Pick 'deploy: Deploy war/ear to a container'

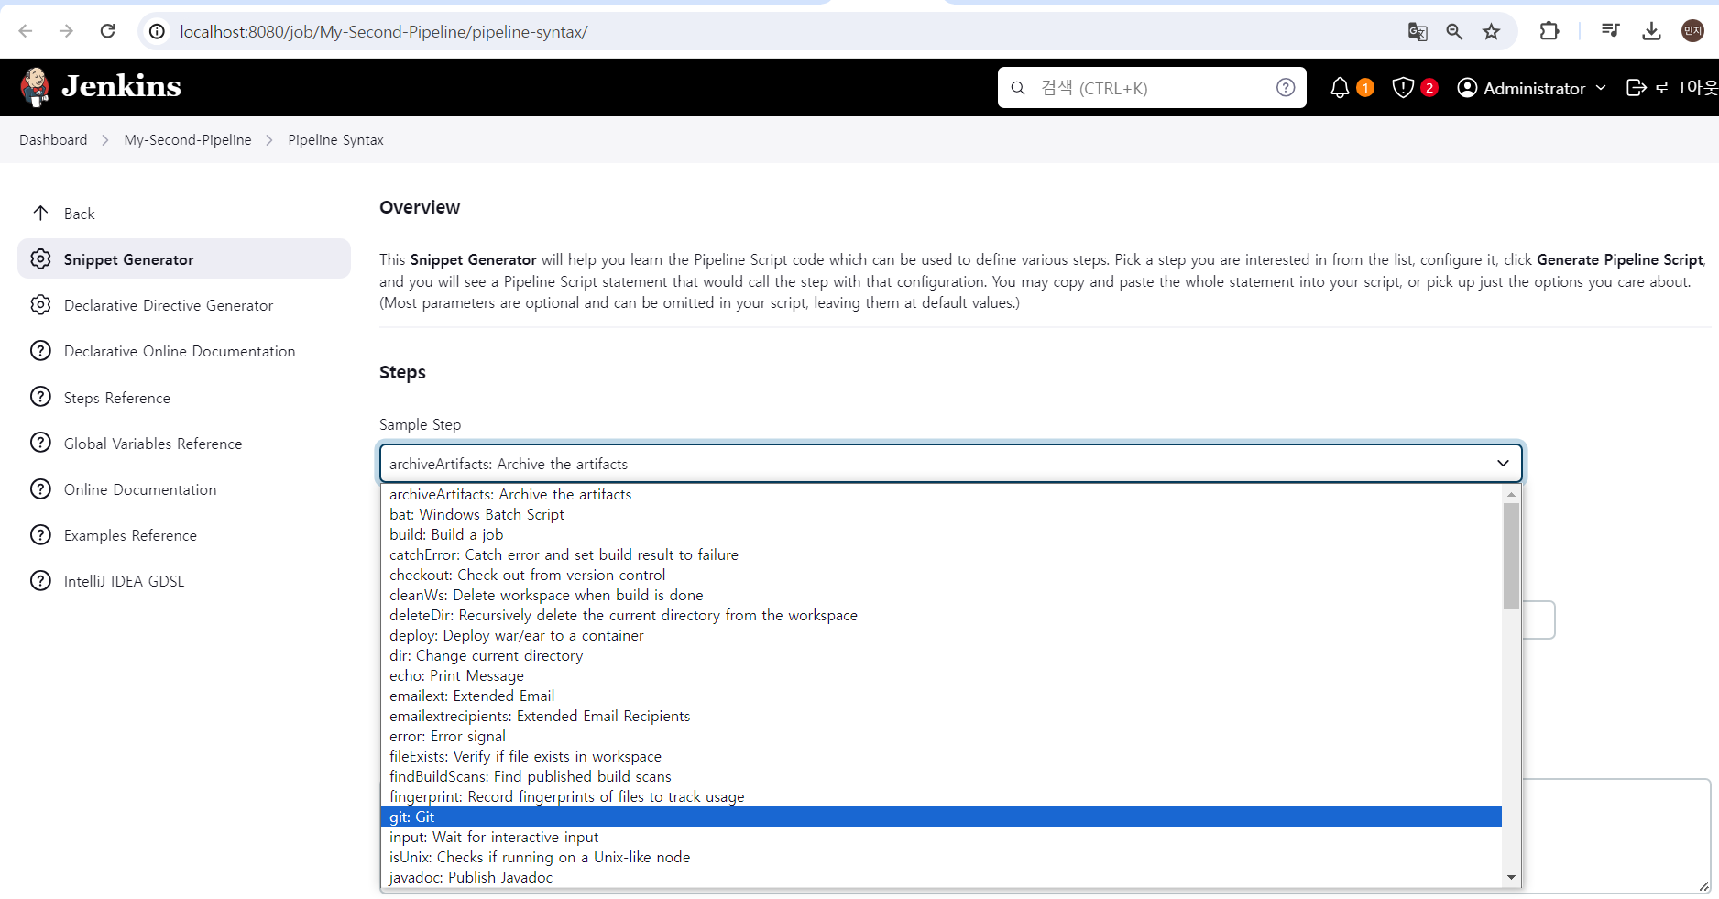(941, 635)
